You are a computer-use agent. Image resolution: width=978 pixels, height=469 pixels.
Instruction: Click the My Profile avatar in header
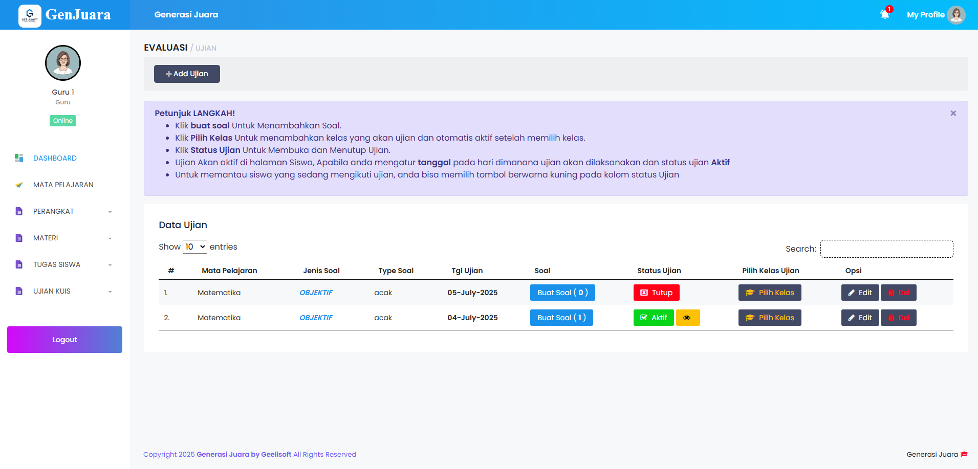(955, 15)
